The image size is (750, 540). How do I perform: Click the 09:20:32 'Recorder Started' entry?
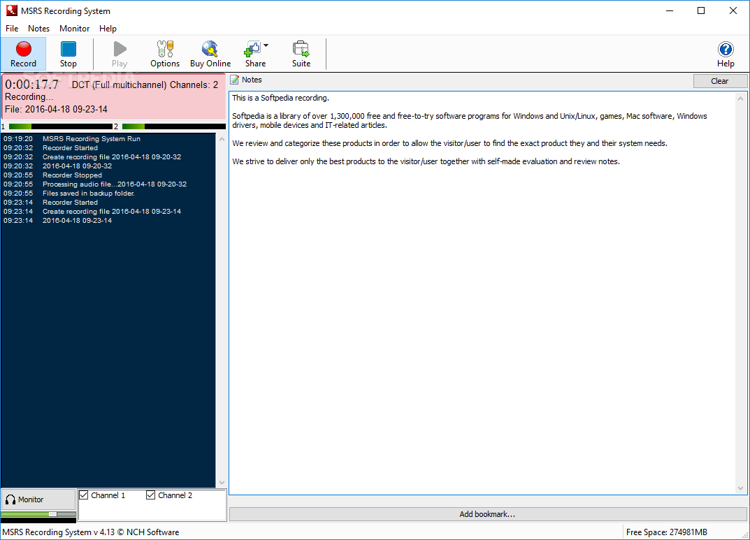tap(70, 147)
